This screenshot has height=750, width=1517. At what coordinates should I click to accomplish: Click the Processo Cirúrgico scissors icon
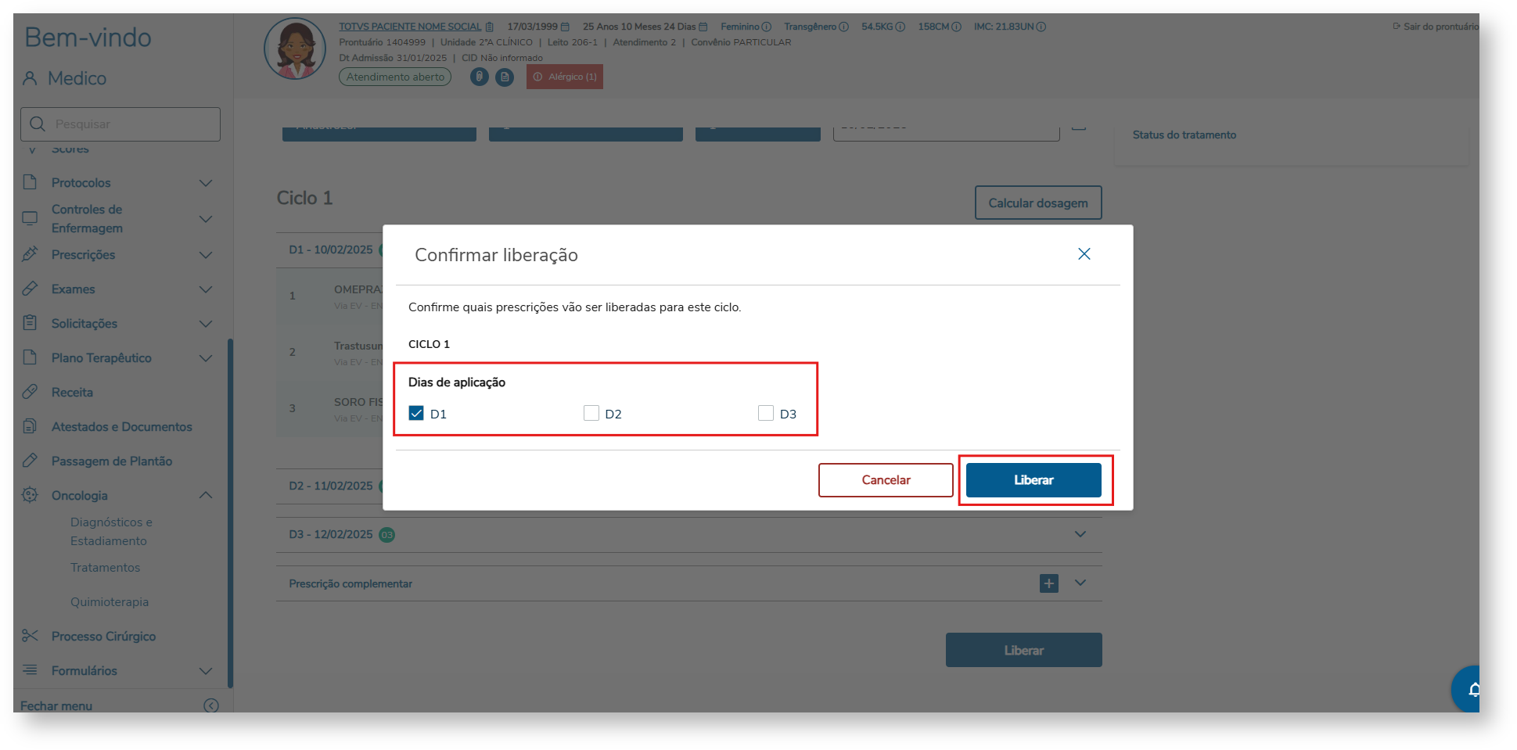coord(30,636)
